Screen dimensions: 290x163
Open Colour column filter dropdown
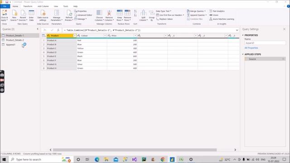tap(105, 35)
